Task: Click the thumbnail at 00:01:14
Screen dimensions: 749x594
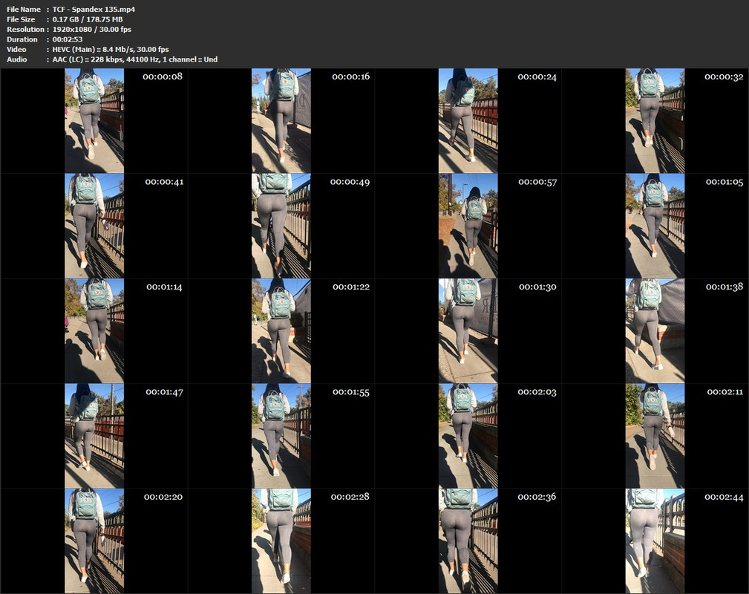Action: (x=94, y=330)
